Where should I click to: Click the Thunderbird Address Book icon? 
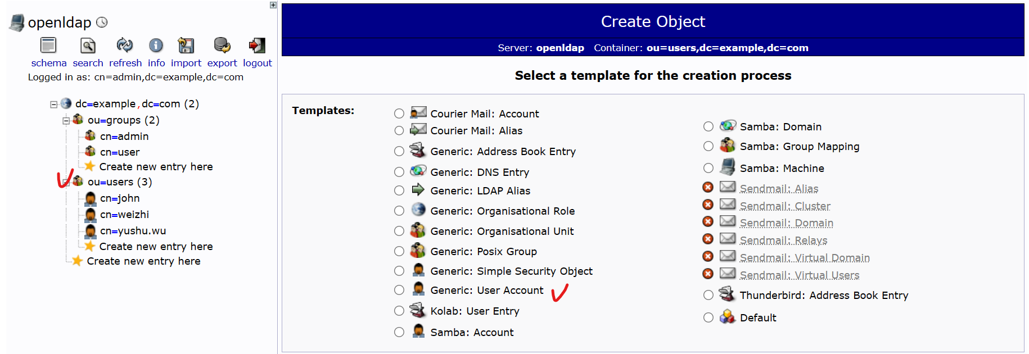pos(727,293)
